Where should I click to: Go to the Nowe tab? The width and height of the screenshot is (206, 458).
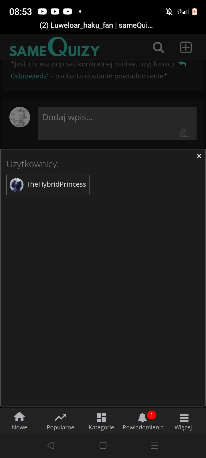pos(19,421)
